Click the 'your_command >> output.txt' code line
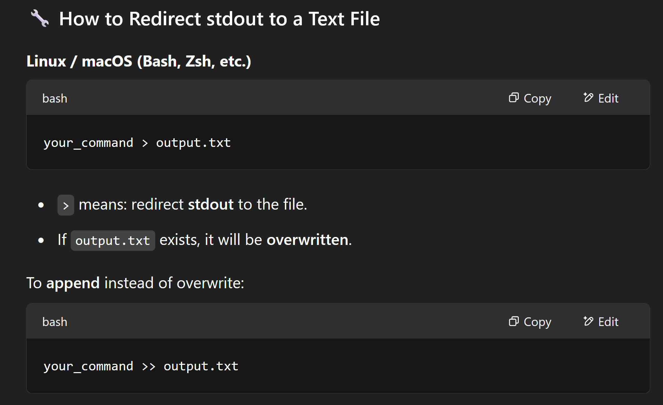663x405 pixels. pyautogui.click(x=141, y=366)
